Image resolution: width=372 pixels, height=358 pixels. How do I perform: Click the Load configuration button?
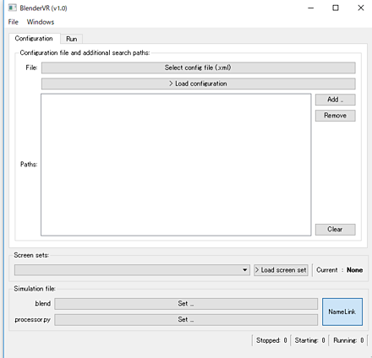tap(199, 84)
